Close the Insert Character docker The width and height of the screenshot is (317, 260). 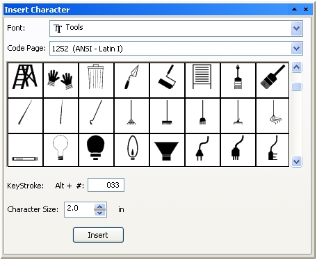(306, 10)
